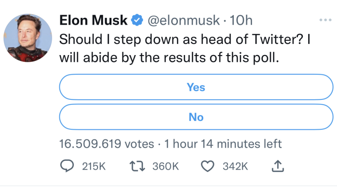The width and height of the screenshot is (337, 188).
Task: Vote Yes in the poll
Action: [196, 87]
